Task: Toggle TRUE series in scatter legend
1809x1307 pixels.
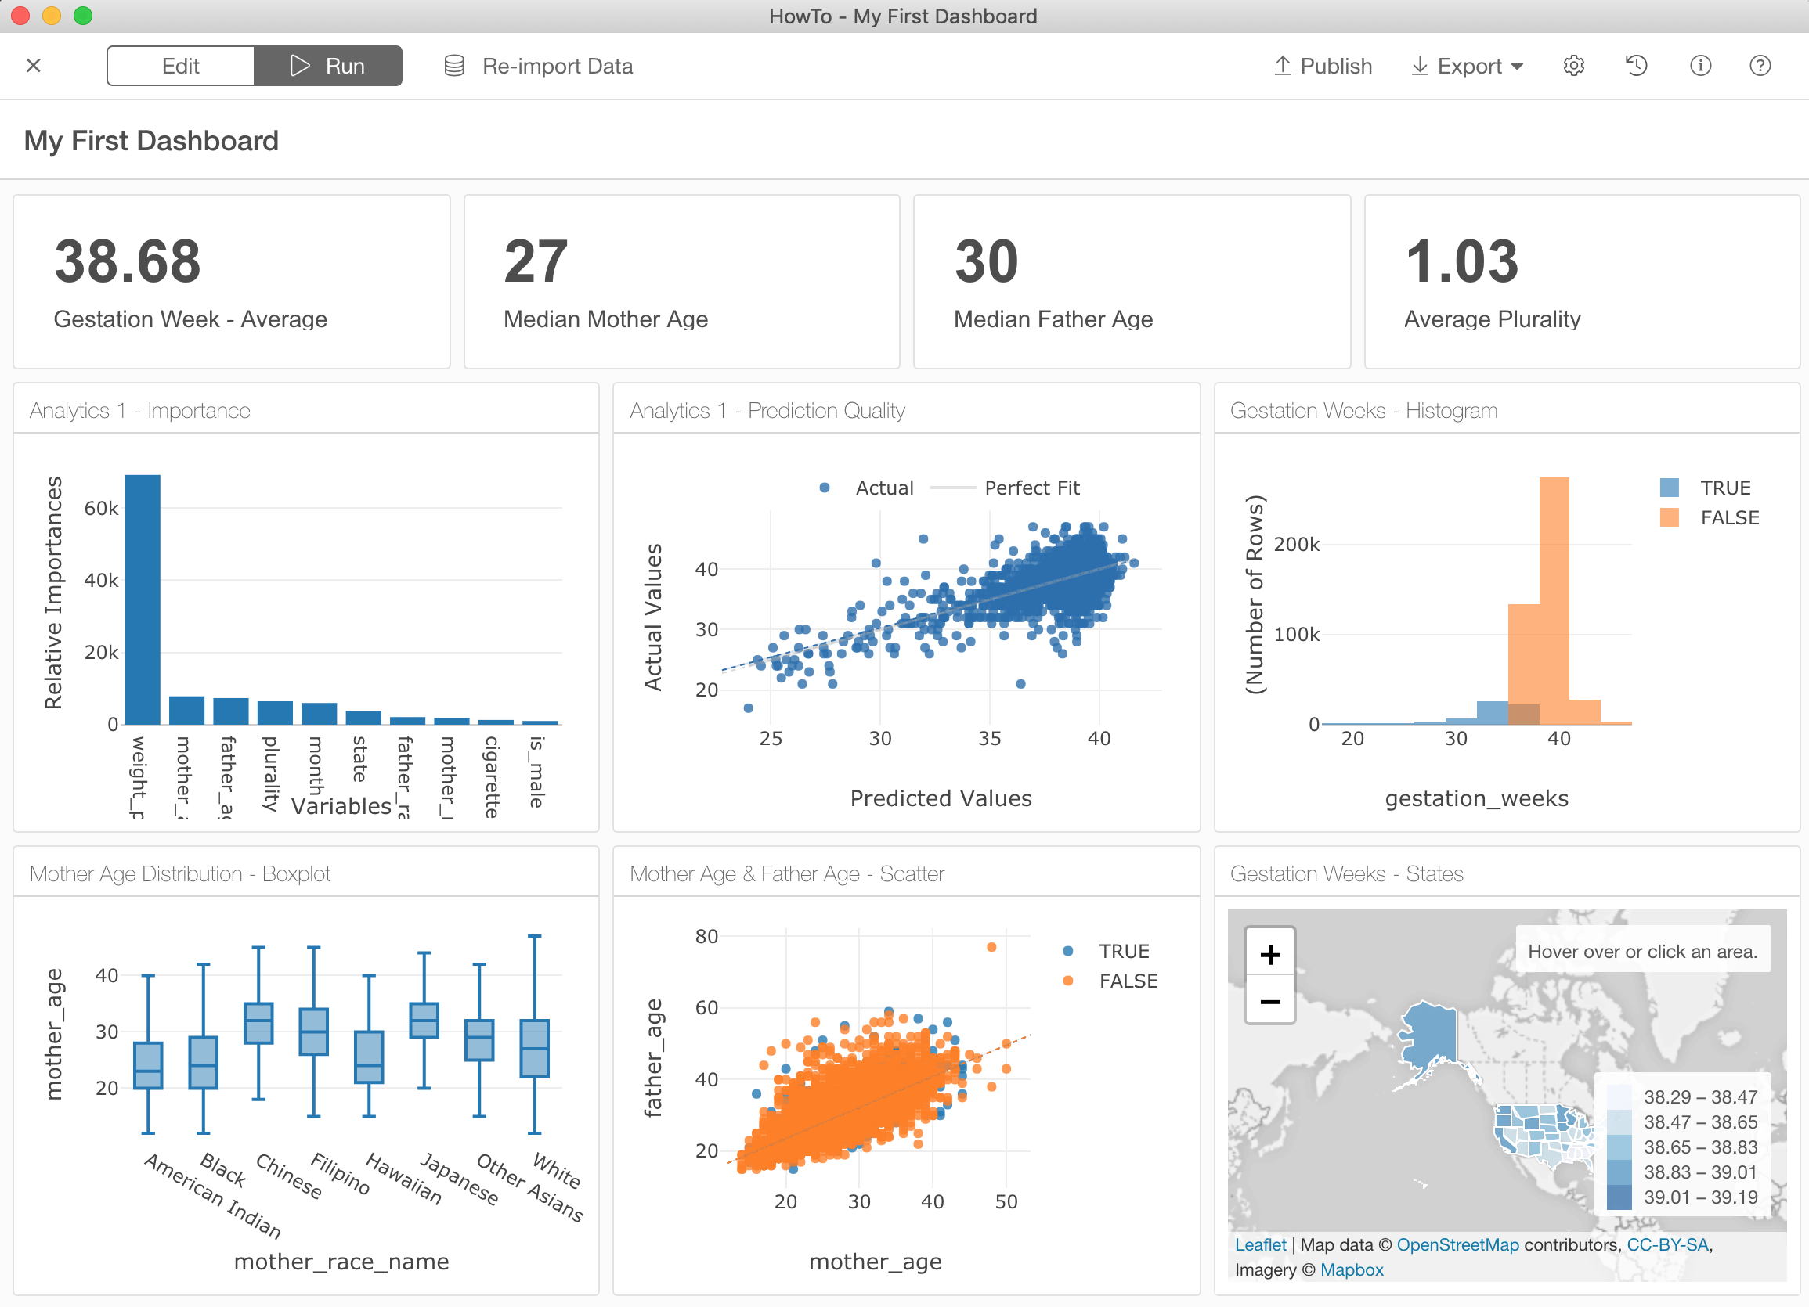Action: tap(1107, 951)
